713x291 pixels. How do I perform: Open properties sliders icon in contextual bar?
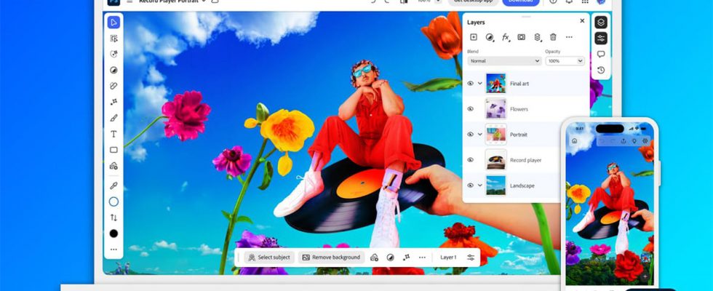click(x=471, y=258)
